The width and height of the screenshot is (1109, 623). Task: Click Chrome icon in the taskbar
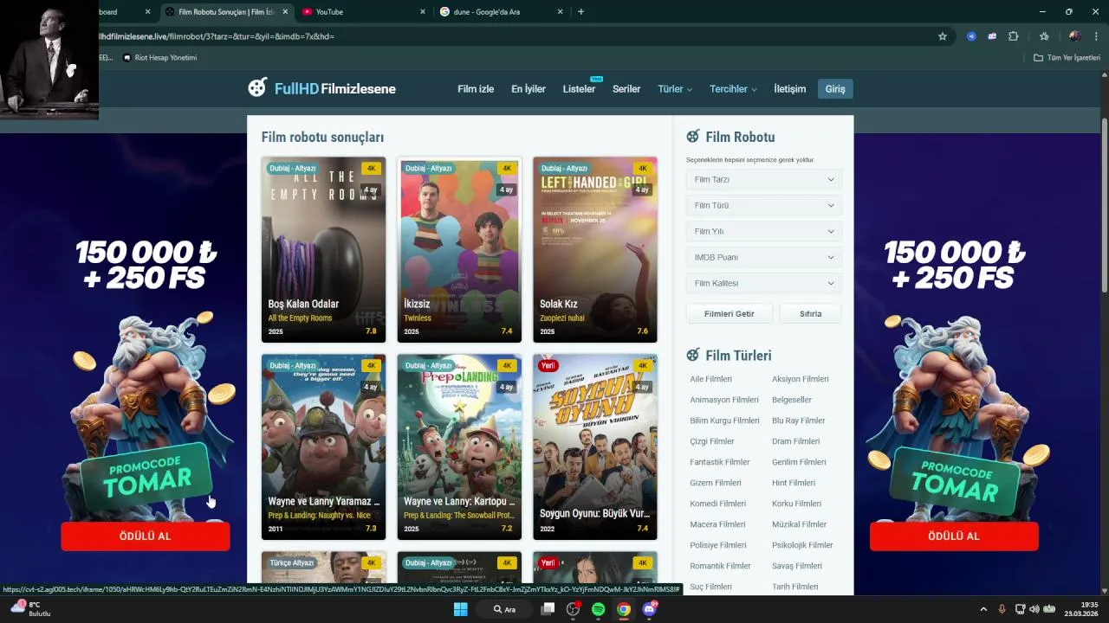[x=624, y=609]
